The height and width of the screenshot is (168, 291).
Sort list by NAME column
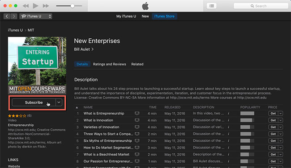click(88, 107)
